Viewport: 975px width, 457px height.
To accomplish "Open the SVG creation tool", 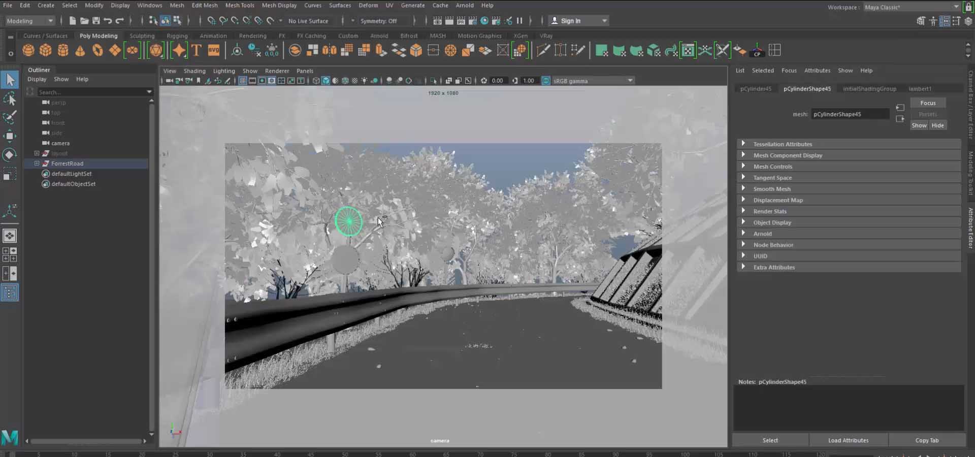I will click(x=214, y=50).
